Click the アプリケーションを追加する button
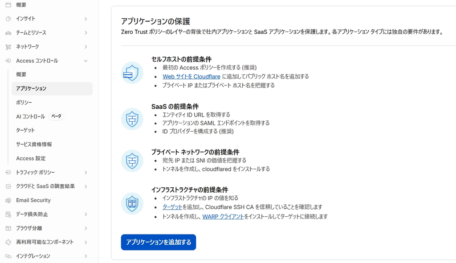 tap(159, 242)
